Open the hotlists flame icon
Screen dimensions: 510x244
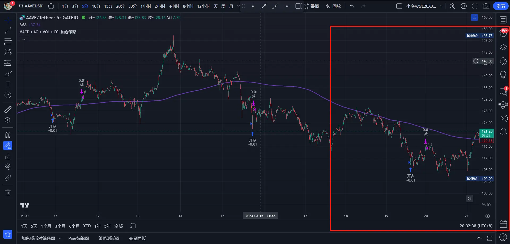[503, 61]
